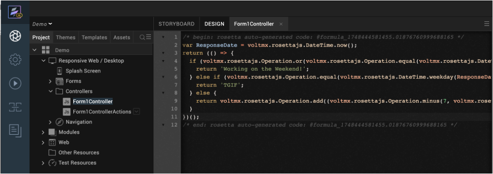
Task: Fold the if block at line 4
Action: click(163, 61)
